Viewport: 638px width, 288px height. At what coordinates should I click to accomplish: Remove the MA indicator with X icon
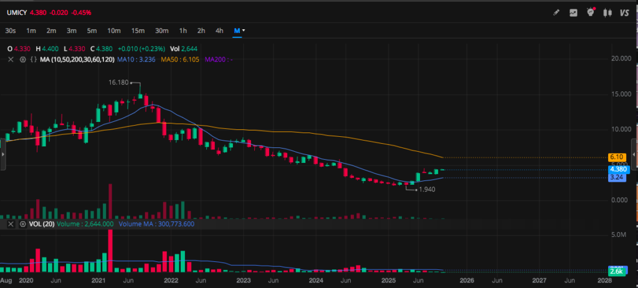point(11,59)
